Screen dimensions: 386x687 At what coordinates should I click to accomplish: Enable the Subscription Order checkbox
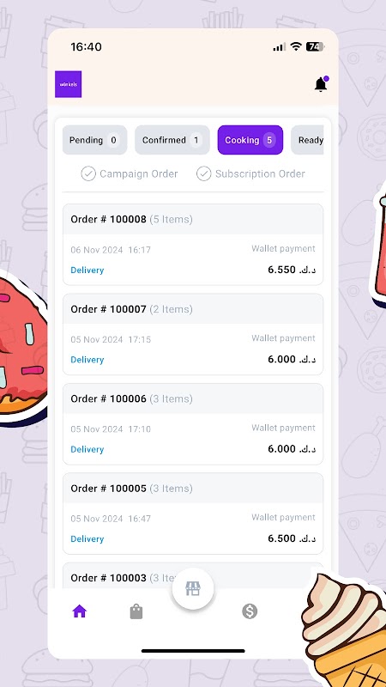point(203,174)
